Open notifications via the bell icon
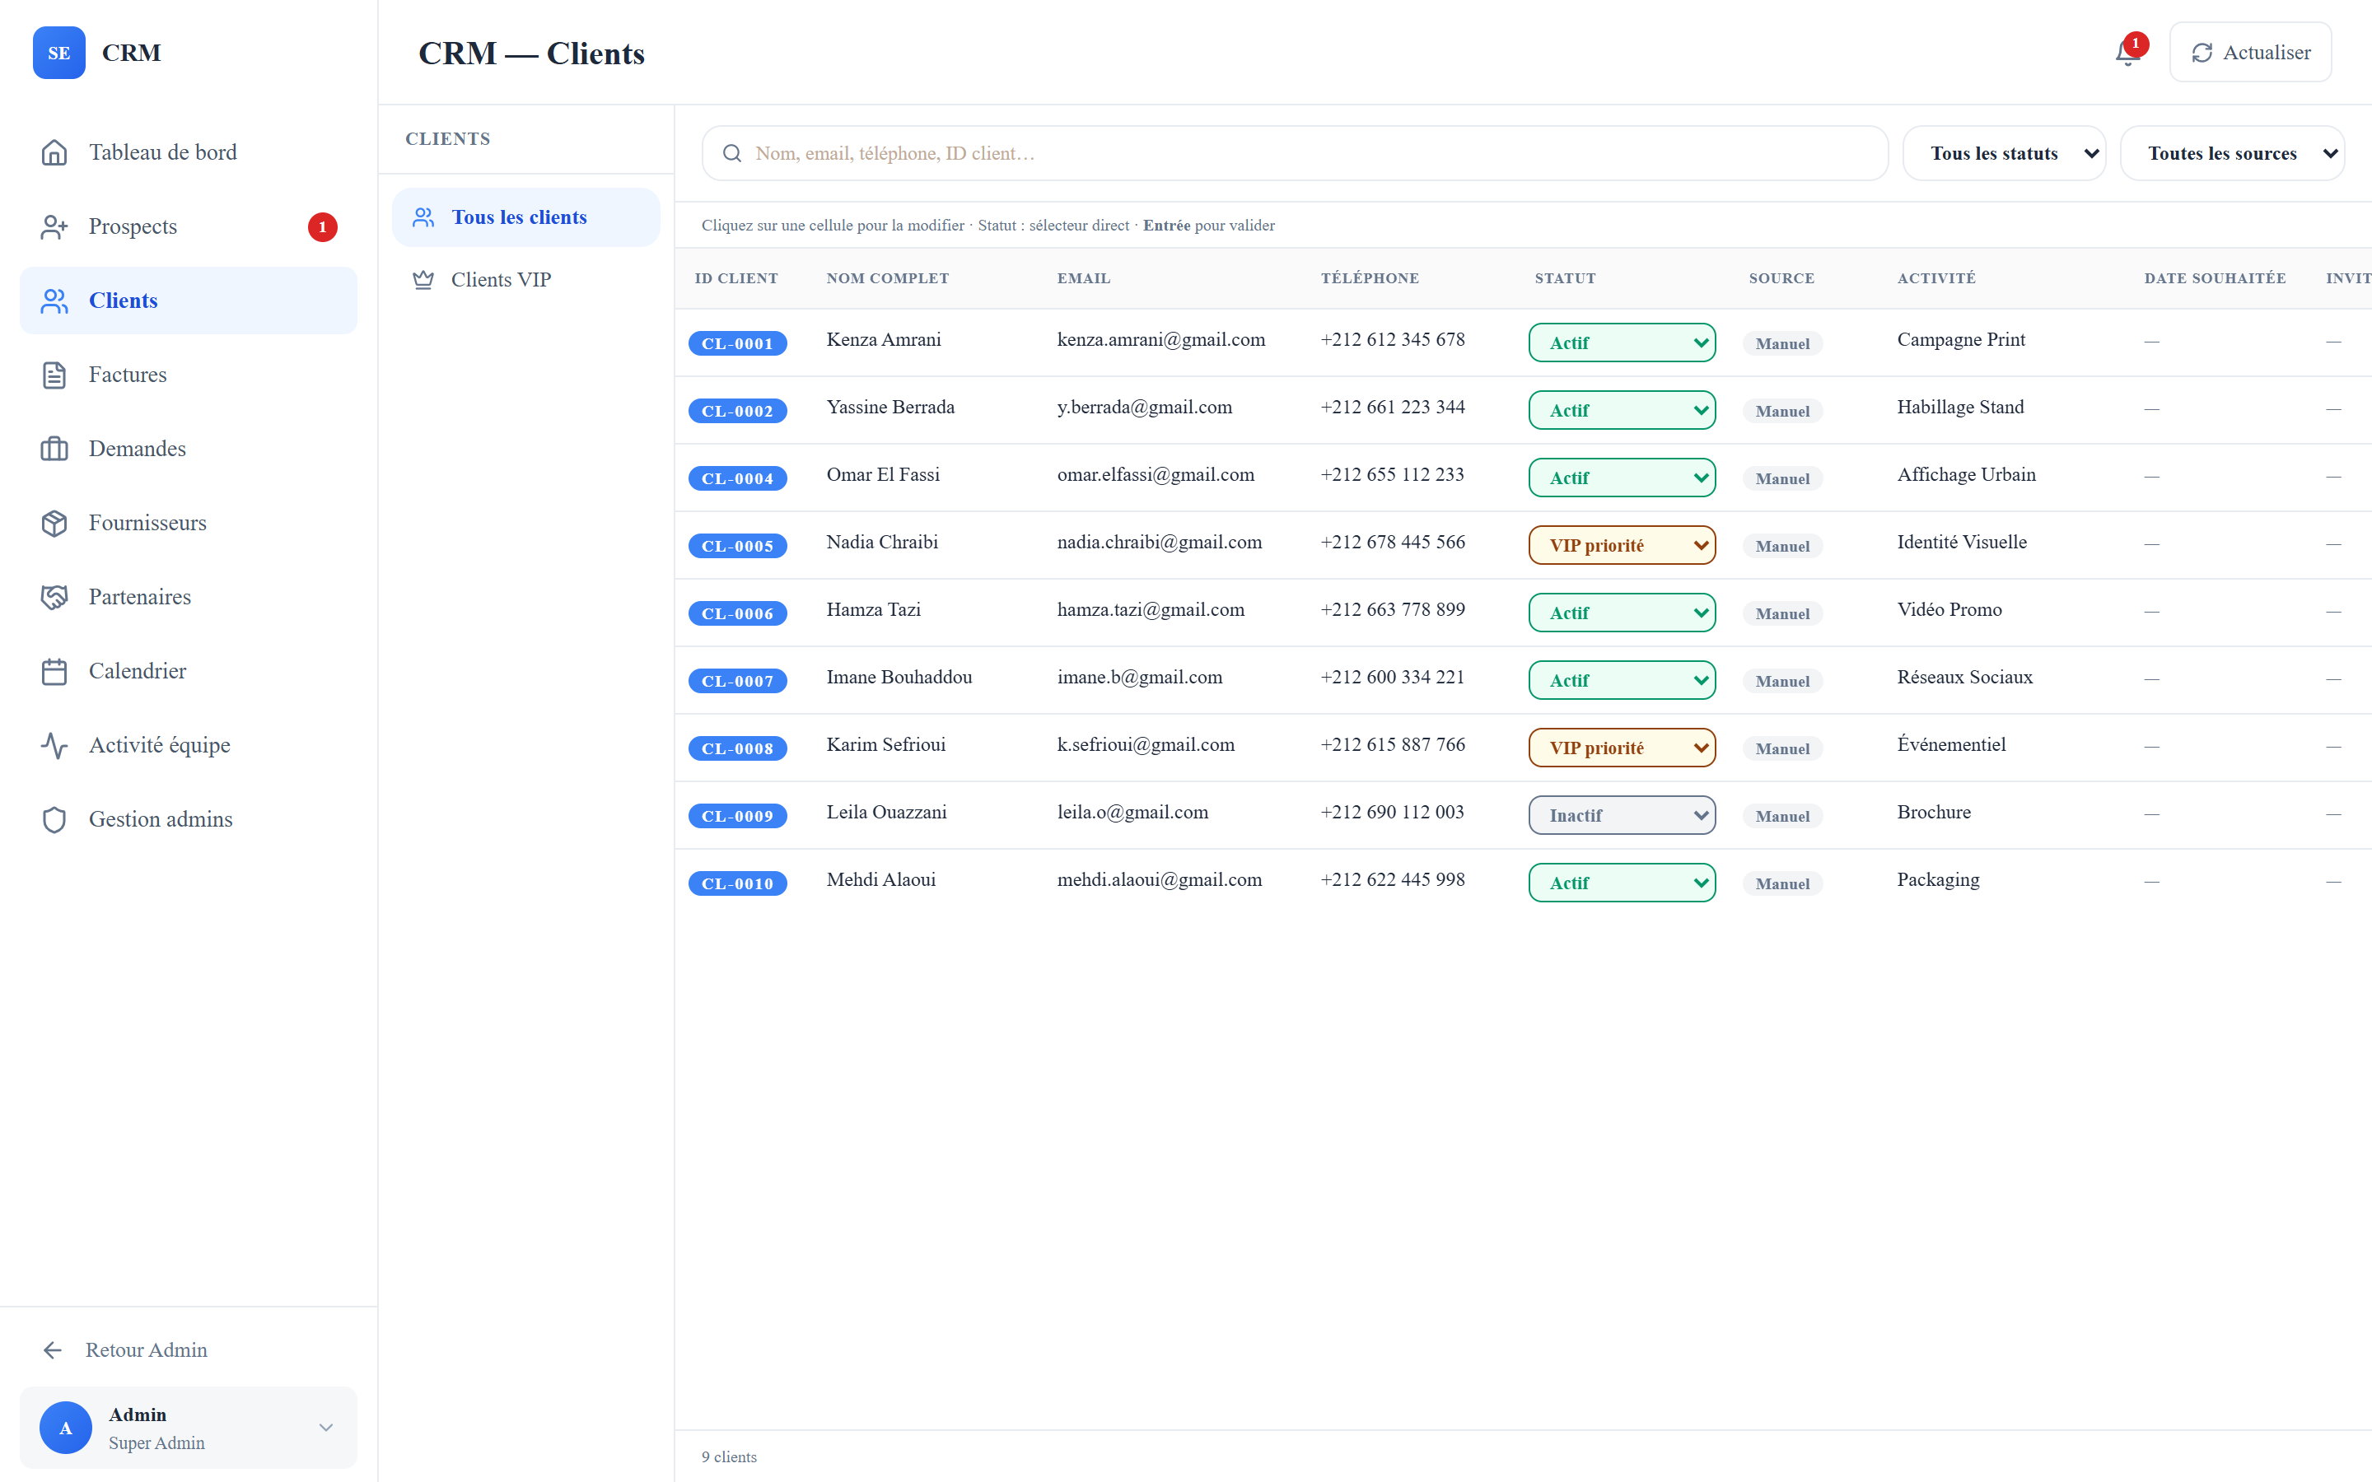This screenshot has width=2372, height=1482. pyautogui.click(x=2127, y=53)
